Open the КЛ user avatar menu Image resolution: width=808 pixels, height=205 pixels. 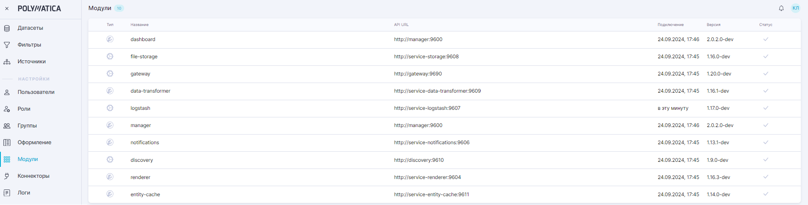(x=795, y=8)
